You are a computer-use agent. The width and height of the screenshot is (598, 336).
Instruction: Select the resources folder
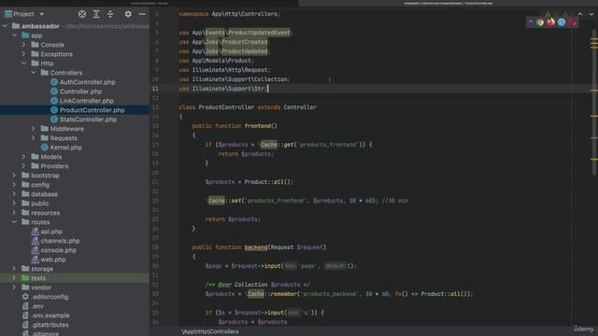point(46,213)
